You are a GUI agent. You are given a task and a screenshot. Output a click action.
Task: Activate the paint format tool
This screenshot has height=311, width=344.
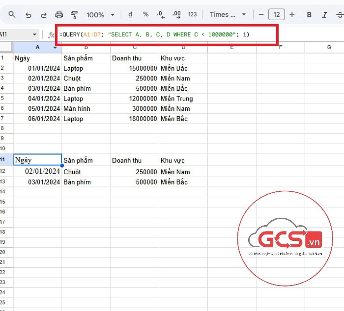74,15
